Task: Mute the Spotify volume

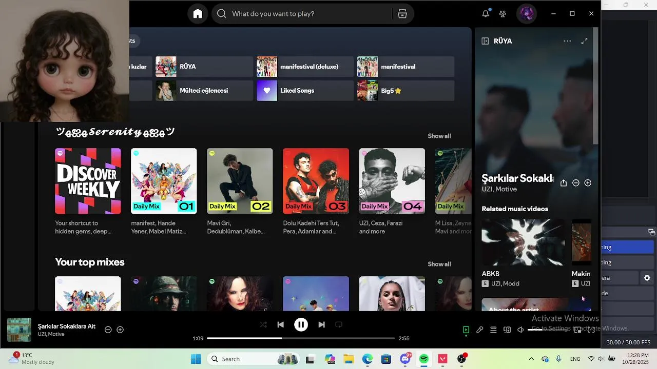Action: pyautogui.click(x=520, y=330)
